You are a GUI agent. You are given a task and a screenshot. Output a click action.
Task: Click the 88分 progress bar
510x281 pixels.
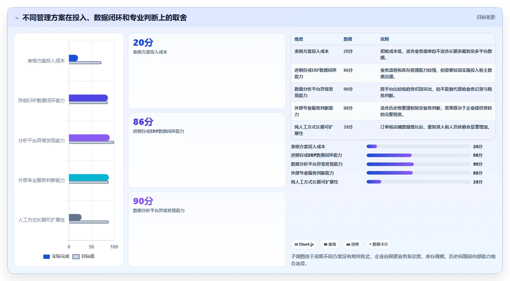[418, 173]
